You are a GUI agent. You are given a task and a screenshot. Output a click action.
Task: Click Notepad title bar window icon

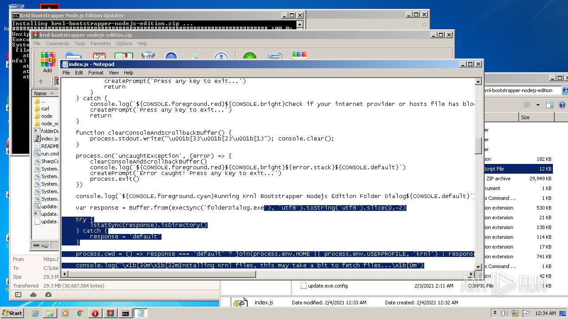[65, 64]
